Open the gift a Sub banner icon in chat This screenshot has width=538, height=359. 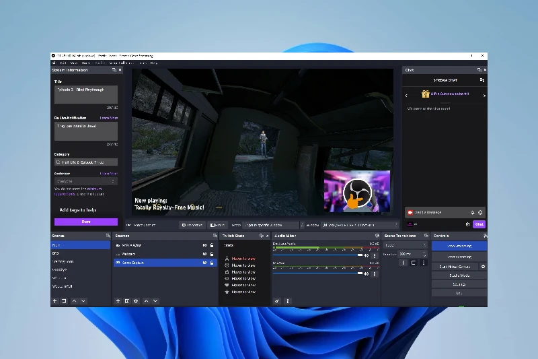[426, 94]
